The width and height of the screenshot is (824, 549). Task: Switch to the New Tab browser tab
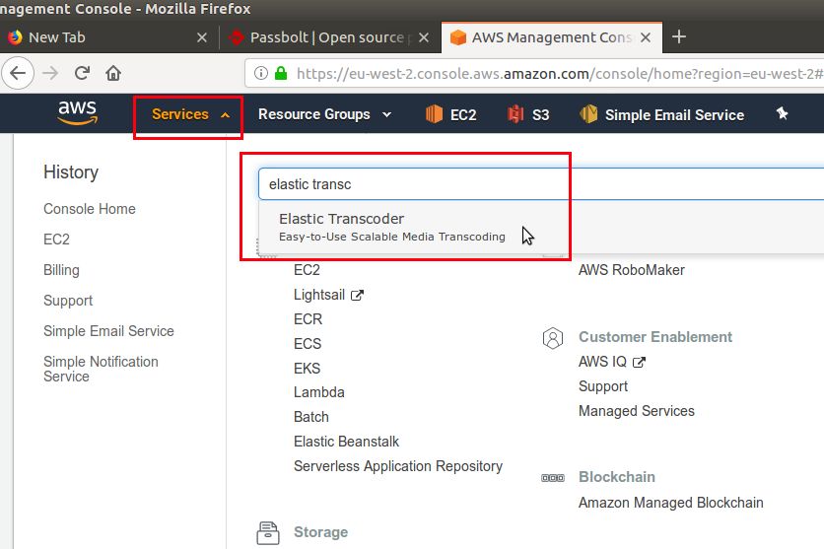pos(105,37)
